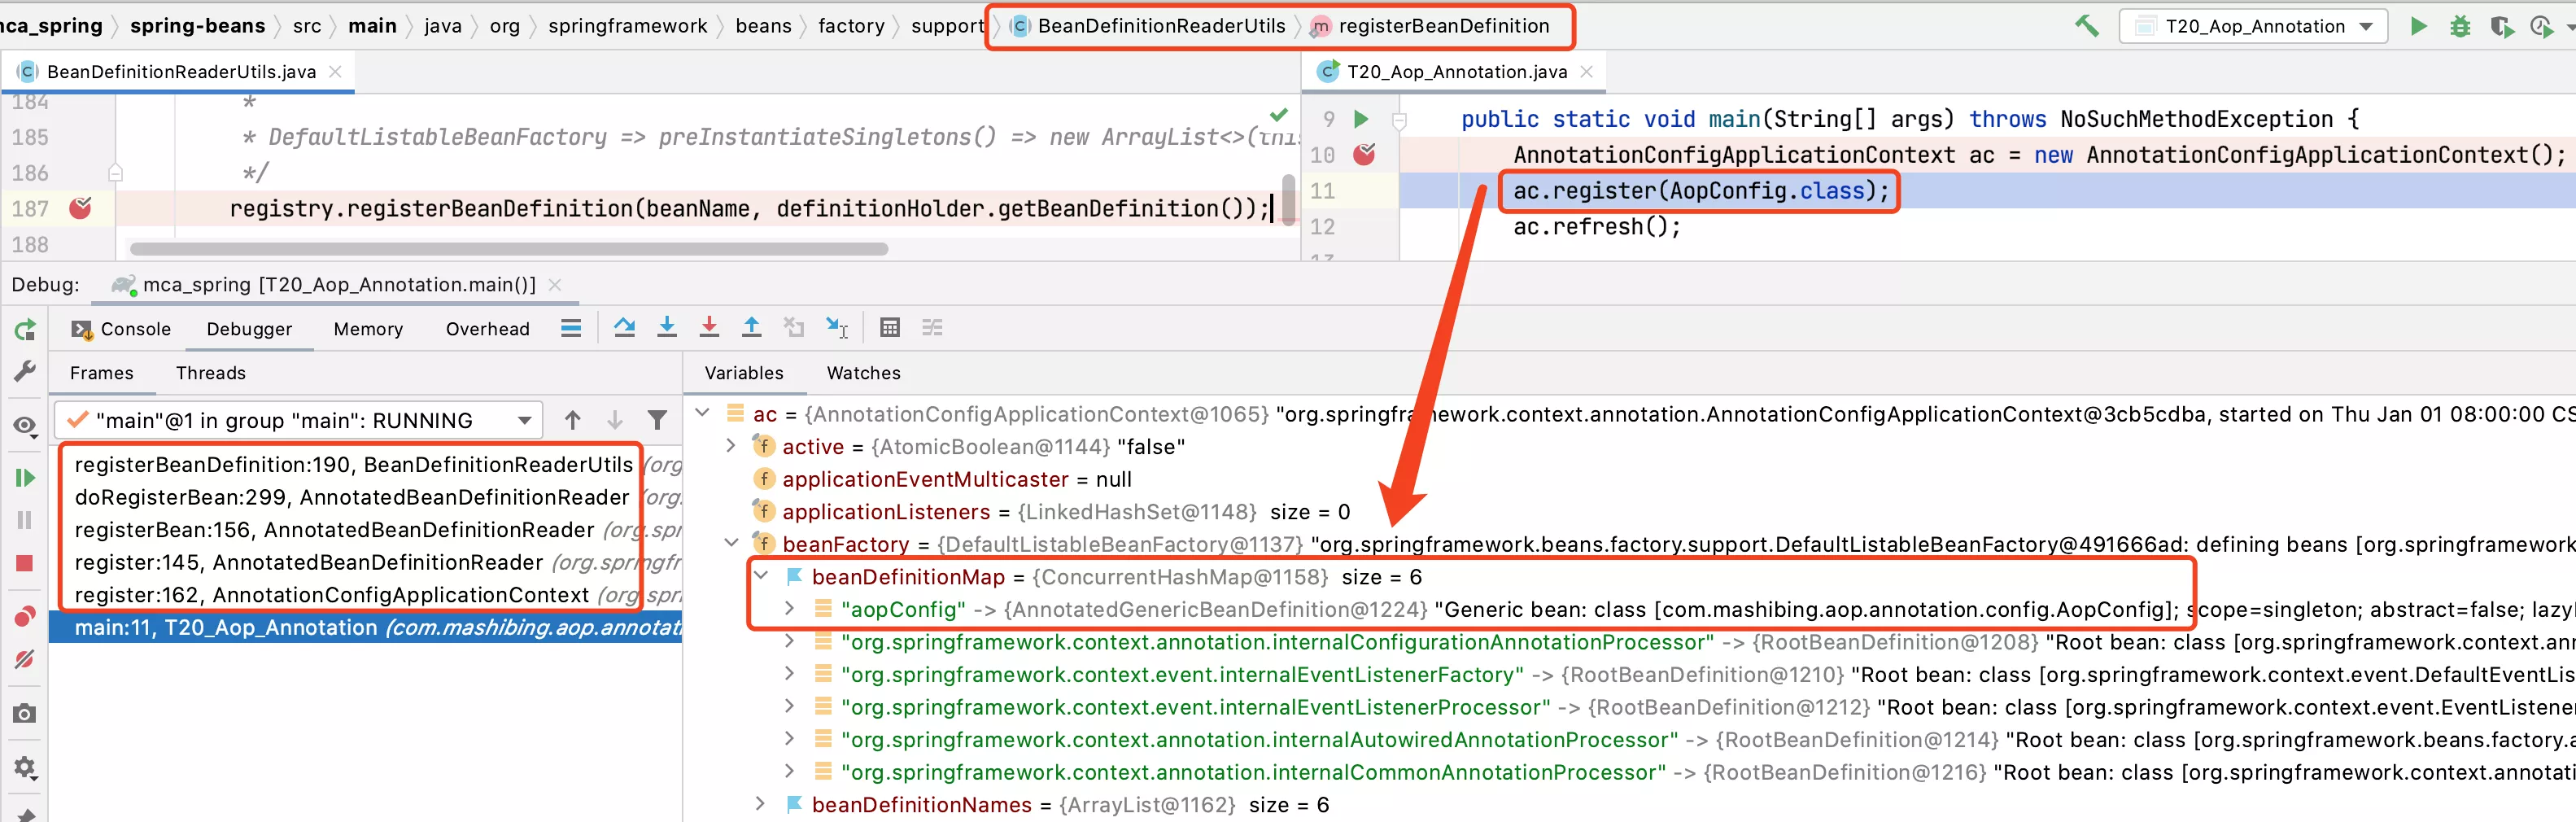Click the Build project hammer icon
The width and height of the screenshot is (2576, 822).
click(2086, 26)
